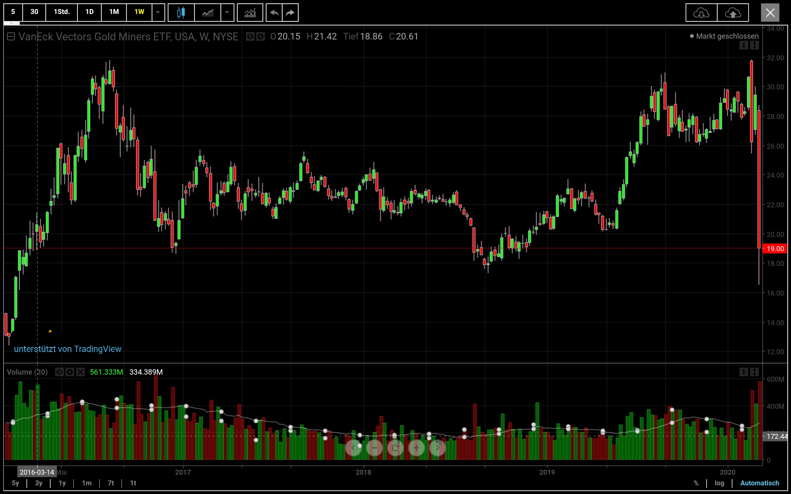
Task: Click the open price value 20.15
Action: point(289,37)
